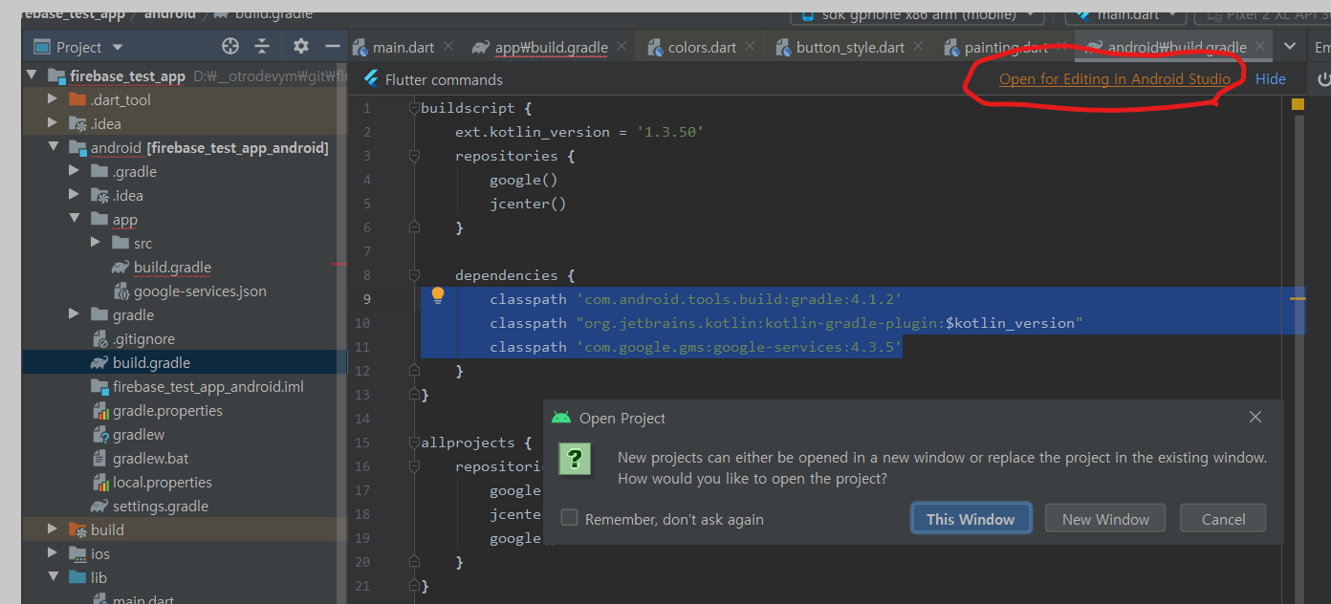Click the .gitignore file icon

coord(100,339)
